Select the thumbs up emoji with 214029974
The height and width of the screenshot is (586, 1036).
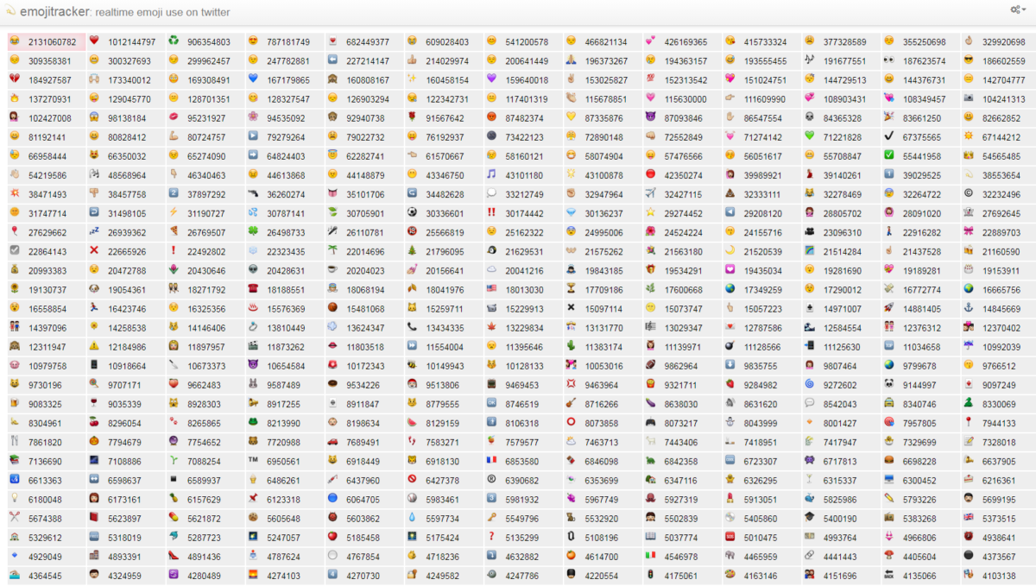[412, 60]
